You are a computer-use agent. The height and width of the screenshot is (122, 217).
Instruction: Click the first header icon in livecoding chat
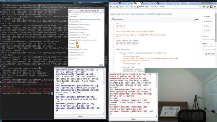pyautogui.click(x=94, y=14)
